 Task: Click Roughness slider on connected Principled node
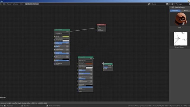(x=62, y=47)
